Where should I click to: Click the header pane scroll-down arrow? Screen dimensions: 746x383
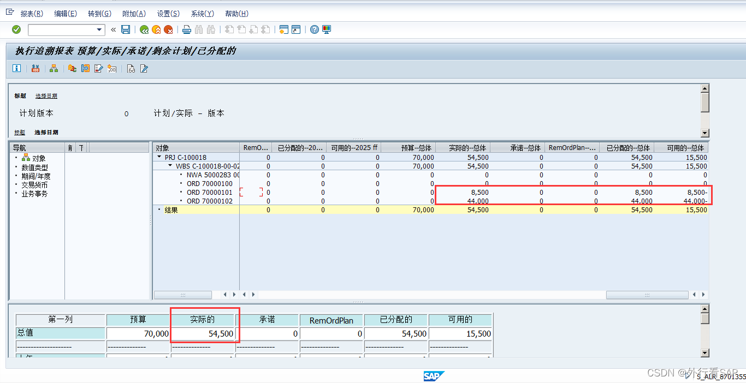click(704, 133)
